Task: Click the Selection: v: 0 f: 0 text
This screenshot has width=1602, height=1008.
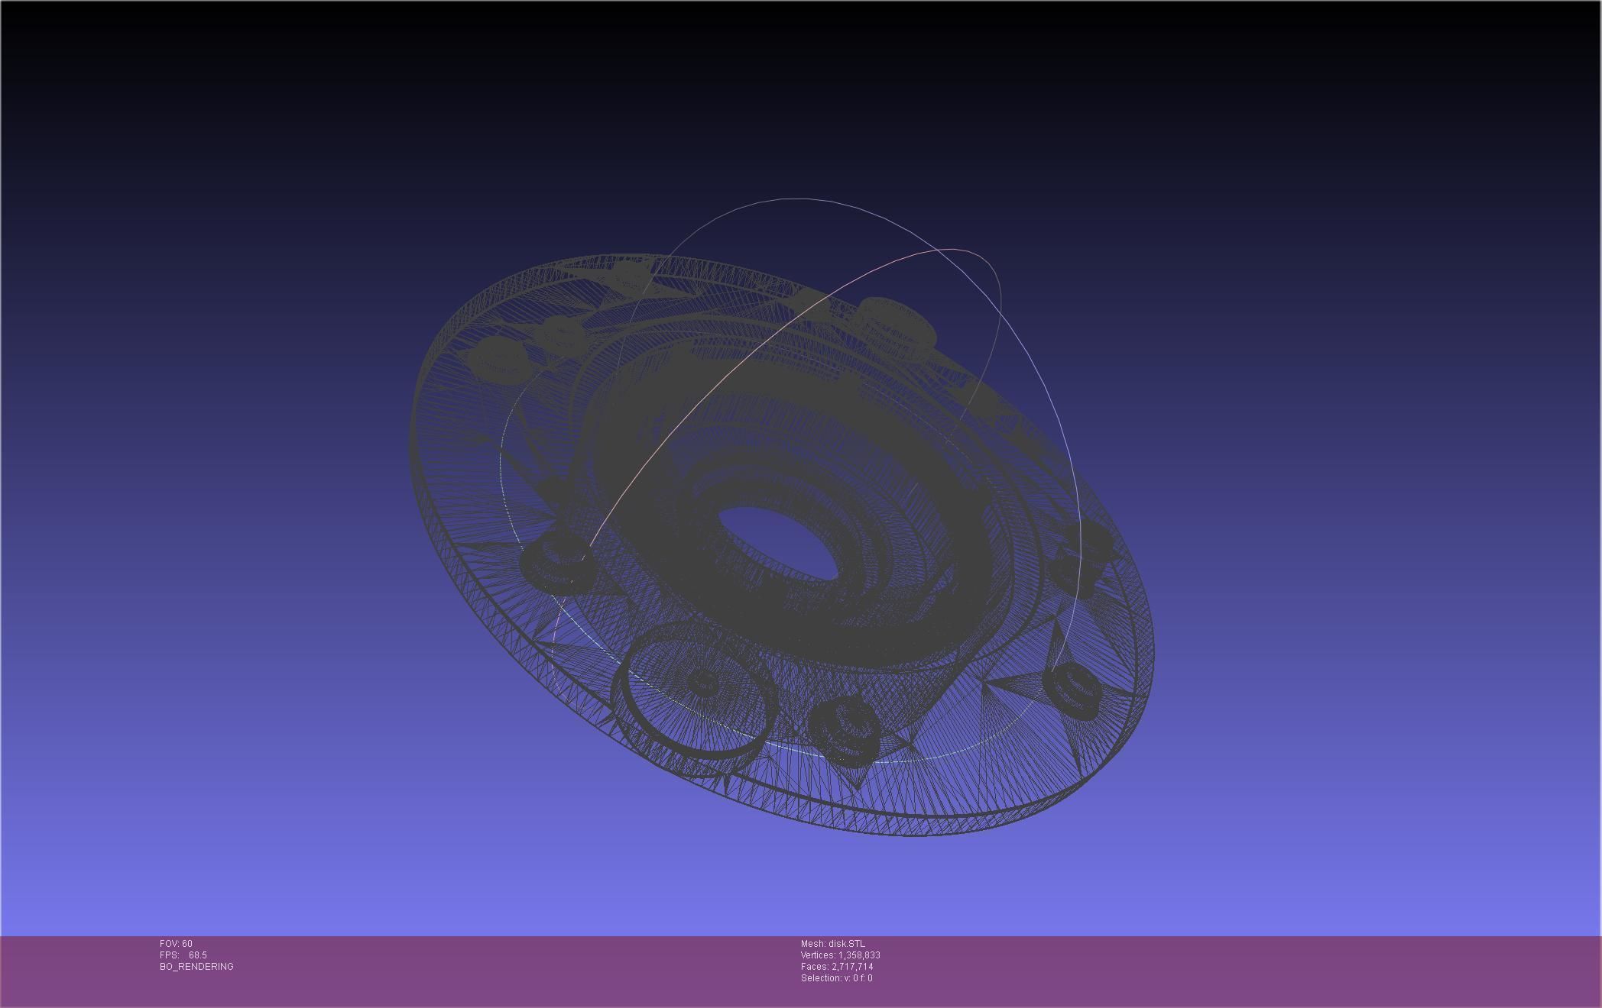Action: point(836,978)
